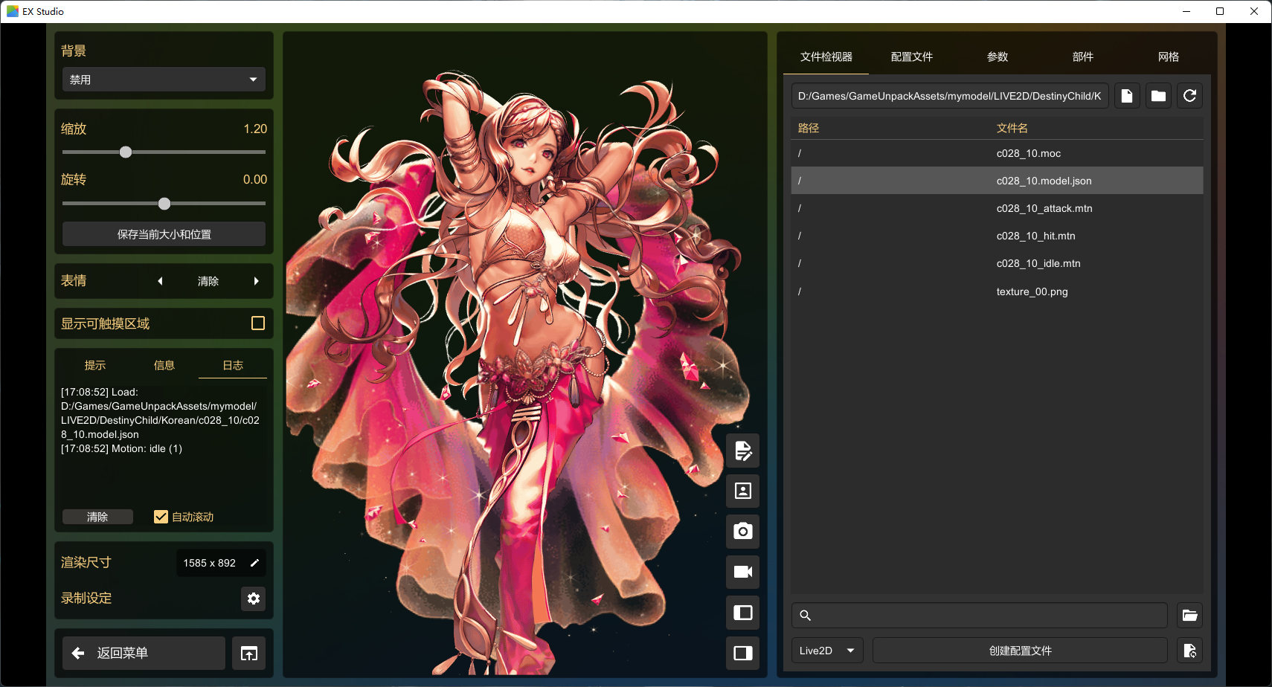
Task: Click the new file icon beside the path field
Action: (x=1127, y=96)
